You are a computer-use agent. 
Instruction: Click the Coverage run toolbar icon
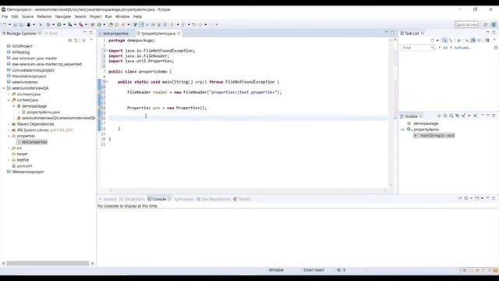tap(69, 24)
